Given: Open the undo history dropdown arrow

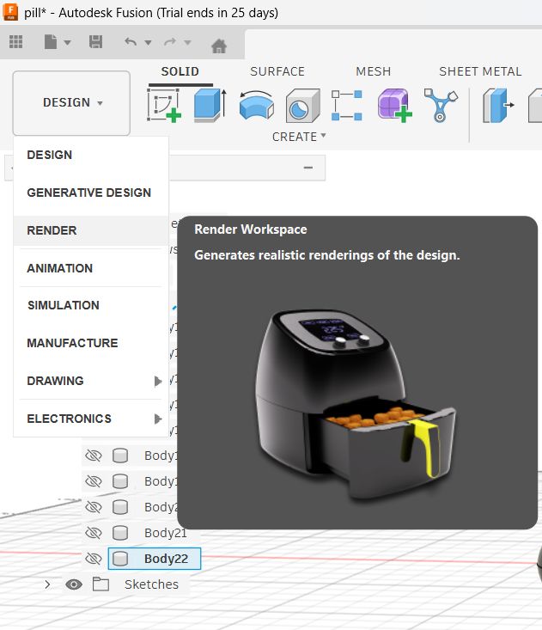Looking at the screenshot, I should coord(148,42).
